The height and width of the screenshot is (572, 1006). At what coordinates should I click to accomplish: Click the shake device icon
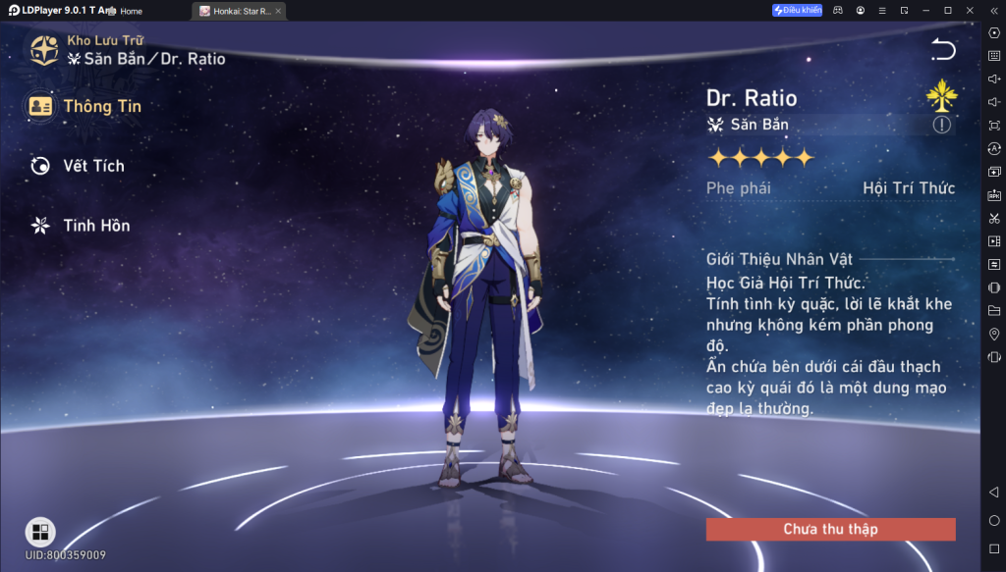coord(994,357)
